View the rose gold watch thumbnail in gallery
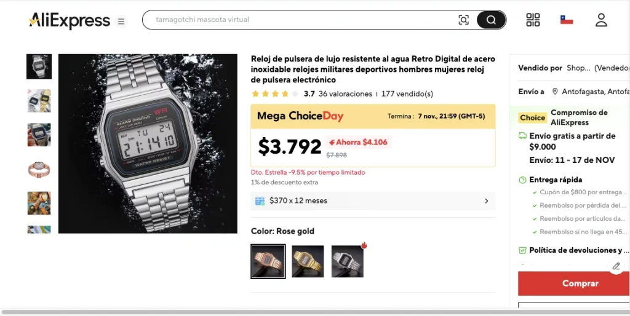The width and height of the screenshot is (630, 316). (x=39, y=169)
